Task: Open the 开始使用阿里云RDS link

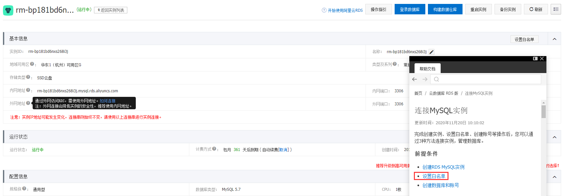Action: [345, 10]
